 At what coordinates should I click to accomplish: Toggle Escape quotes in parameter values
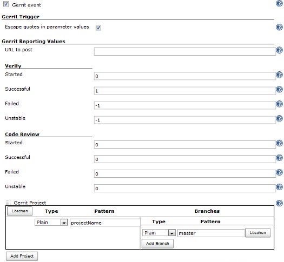(x=98, y=28)
